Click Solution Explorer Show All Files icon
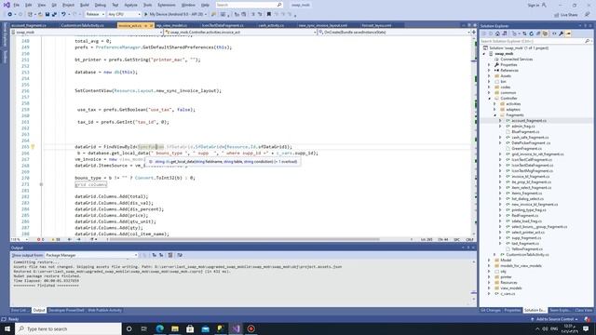 click(545, 33)
